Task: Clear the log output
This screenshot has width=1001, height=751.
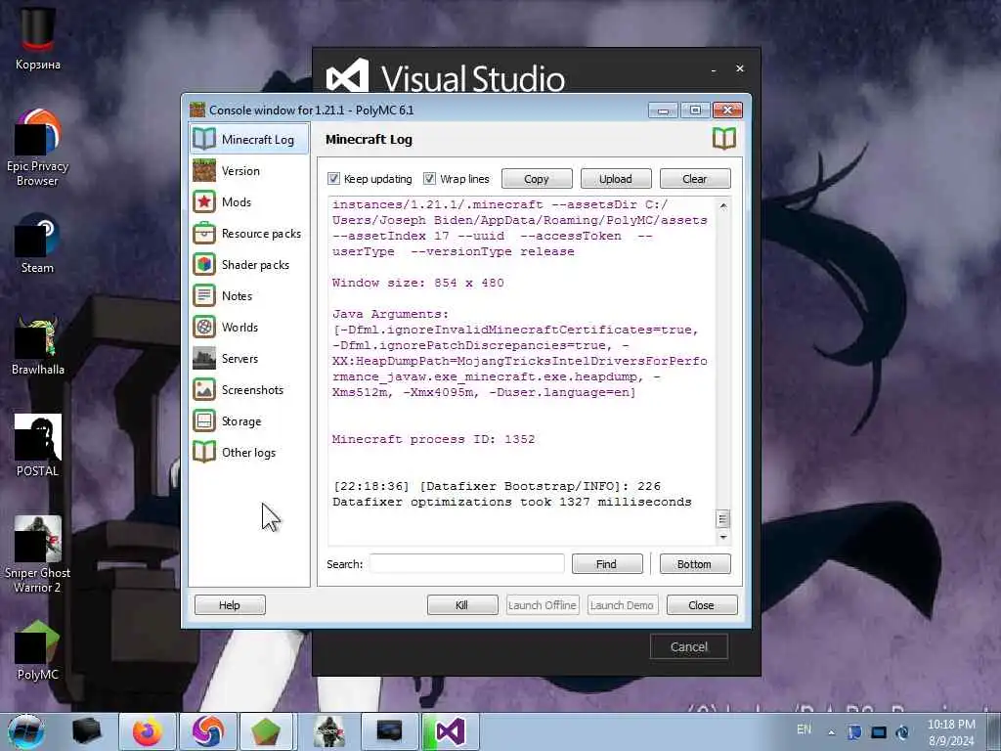Action: click(x=695, y=179)
